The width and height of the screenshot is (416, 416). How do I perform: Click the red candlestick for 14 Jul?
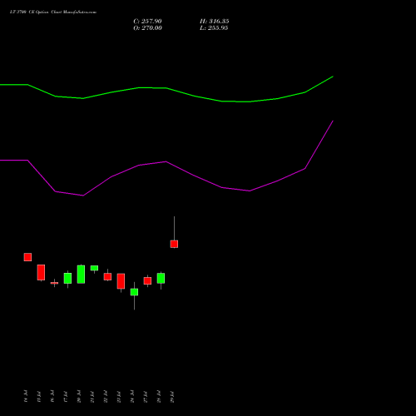tap(27, 257)
